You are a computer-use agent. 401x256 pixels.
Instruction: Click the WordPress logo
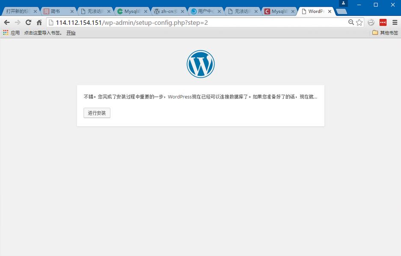tap(200, 64)
